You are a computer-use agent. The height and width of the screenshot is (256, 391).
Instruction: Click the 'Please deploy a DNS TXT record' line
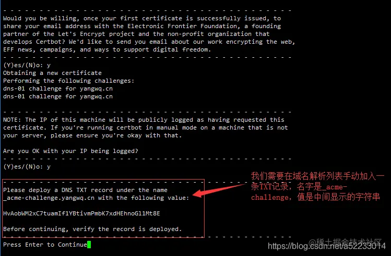pos(85,190)
